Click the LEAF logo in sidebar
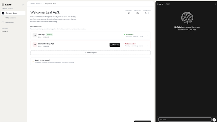217x122 pixels. click(x=7, y=5)
